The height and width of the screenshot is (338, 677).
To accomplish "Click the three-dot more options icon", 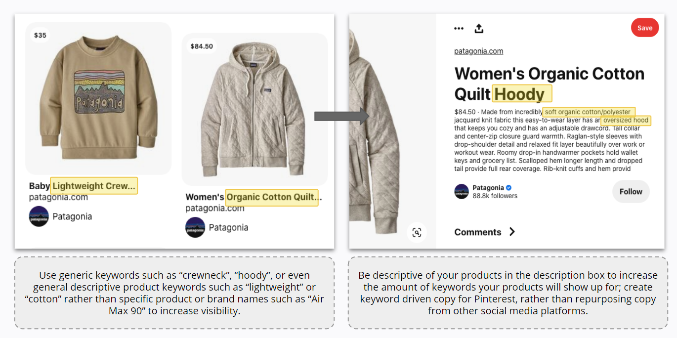I will click(x=459, y=29).
